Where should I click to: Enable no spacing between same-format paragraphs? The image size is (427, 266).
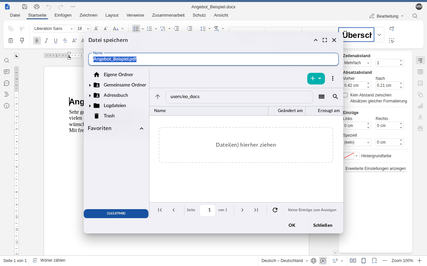click(x=345, y=95)
